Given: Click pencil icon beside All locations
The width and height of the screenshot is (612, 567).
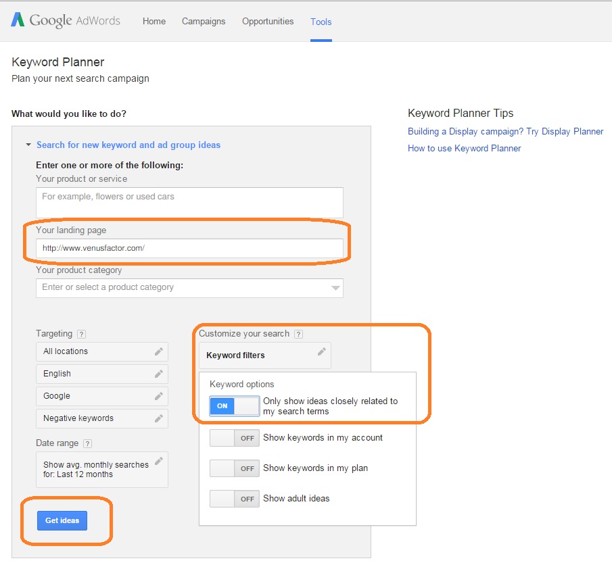Looking at the screenshot, I should pos(158,351).
